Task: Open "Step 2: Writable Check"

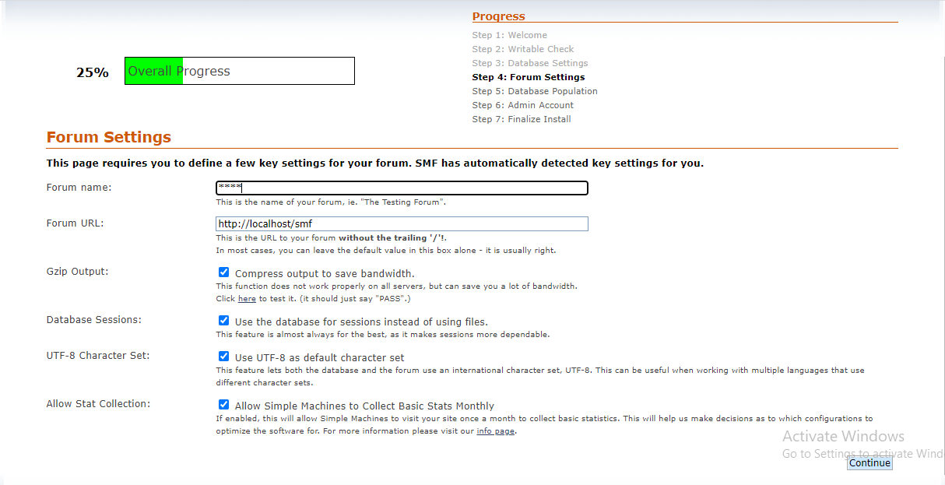Action: [522, 48]
